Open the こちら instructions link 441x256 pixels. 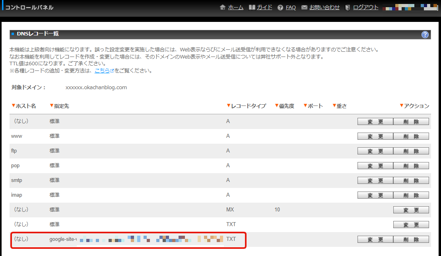(x=102, y=71)
